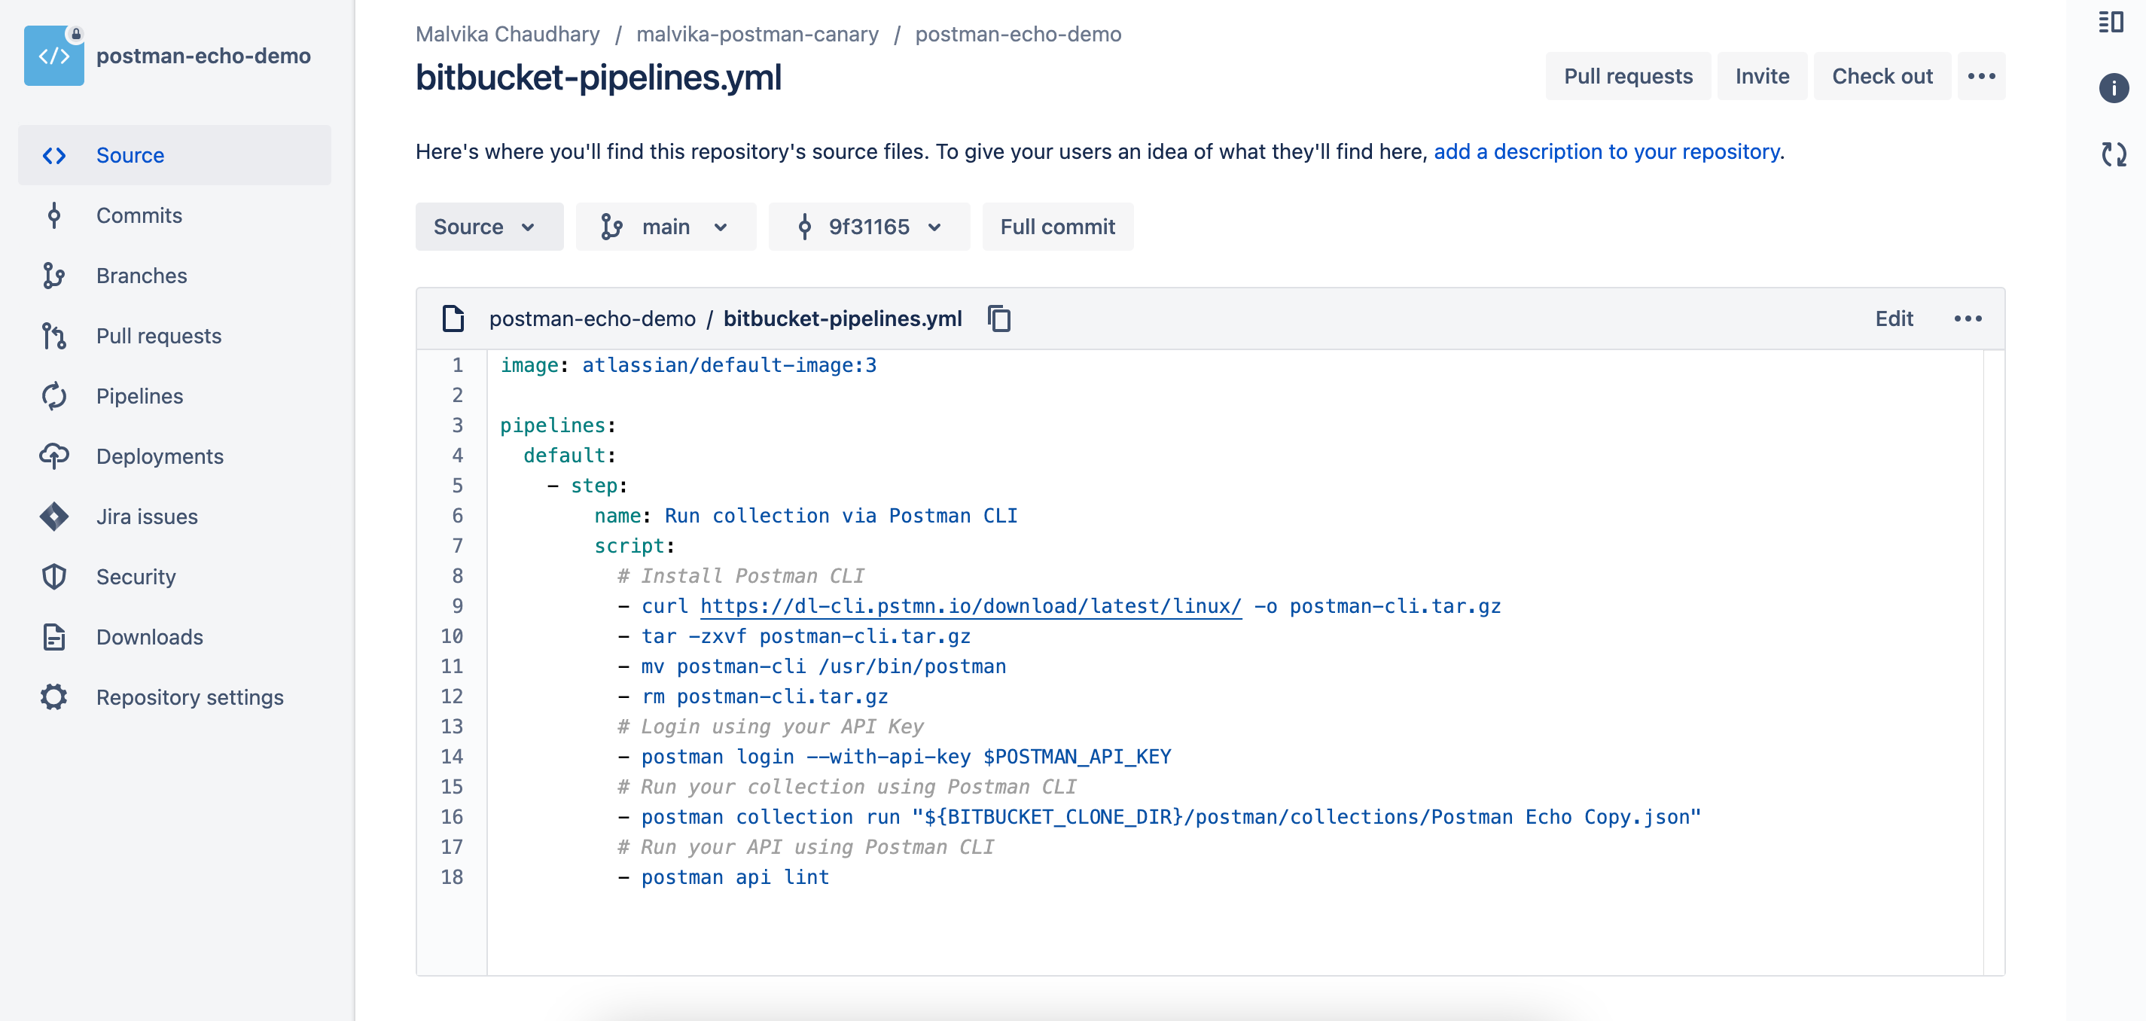This screenshot has width=2146, height=1021.
Task: Expand the main branch dropdown
Action: (x=666, y=227)
